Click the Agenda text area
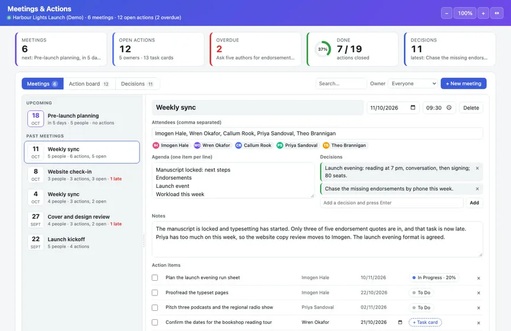 click(233, 180)
